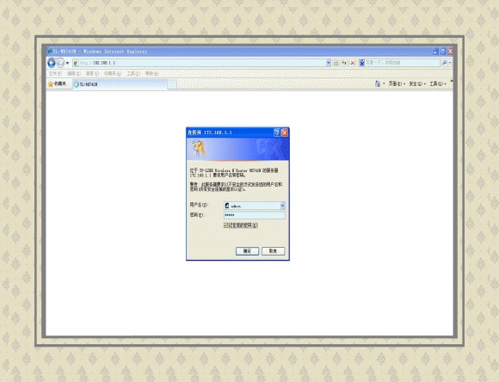This screenshot has width=499, height=382.
Task: Open the 工具 (Tools) command bar dropdown
Action: coord(438,83)
